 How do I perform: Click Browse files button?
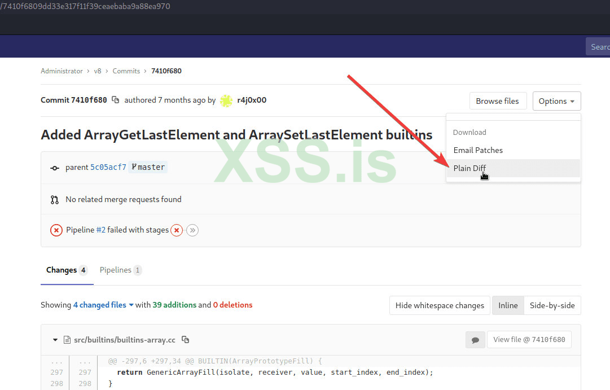[x=498, y=101]
